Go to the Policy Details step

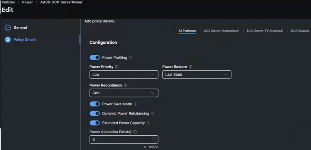tap(25, 39)
